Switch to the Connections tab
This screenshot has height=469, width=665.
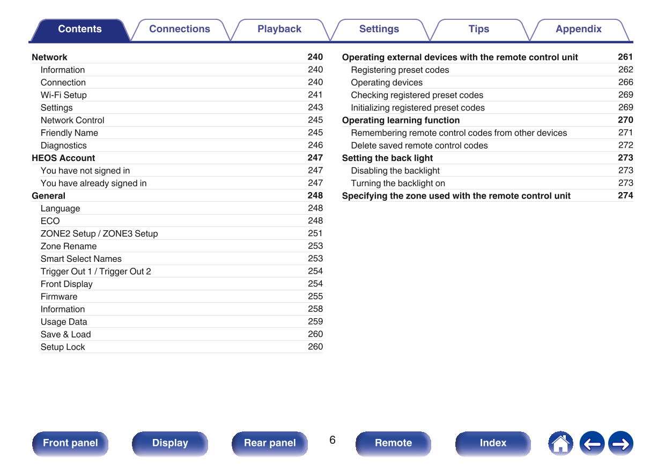[x=180, y=30]
